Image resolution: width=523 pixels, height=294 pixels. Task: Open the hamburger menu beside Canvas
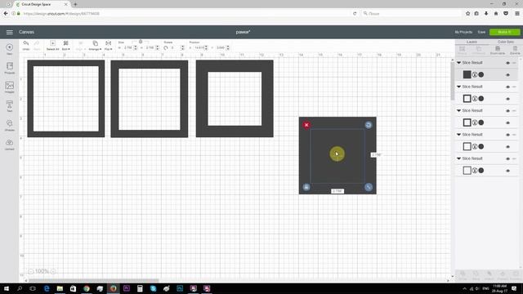click(9, 32)
